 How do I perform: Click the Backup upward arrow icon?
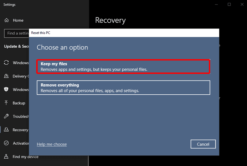click(6, 103)
